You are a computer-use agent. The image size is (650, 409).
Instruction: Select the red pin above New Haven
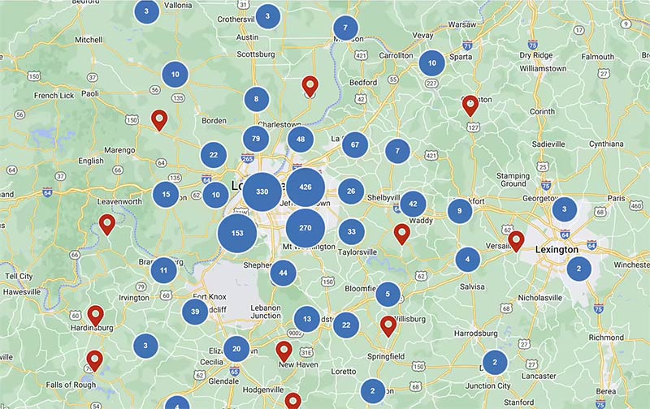tap(284, 351)
